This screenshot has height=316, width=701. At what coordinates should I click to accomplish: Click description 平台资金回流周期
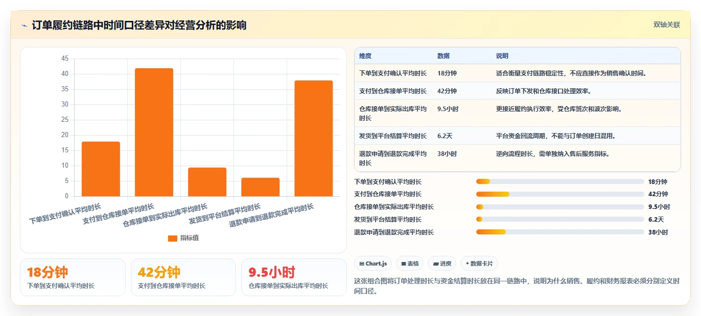(x=556, y=136)
